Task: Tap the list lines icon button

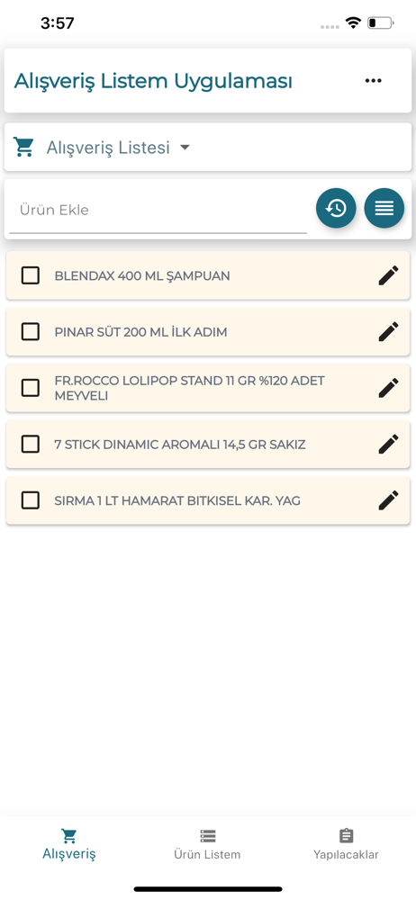Action: tap(384, 209)
